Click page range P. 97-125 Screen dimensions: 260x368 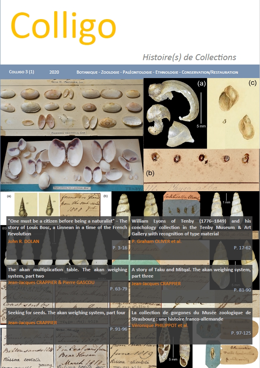[x=241, y=333]
